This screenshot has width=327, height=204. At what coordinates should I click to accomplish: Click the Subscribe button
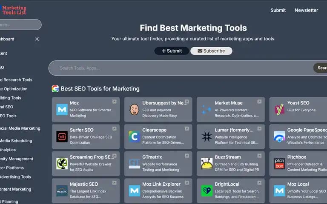click(211, 51)
